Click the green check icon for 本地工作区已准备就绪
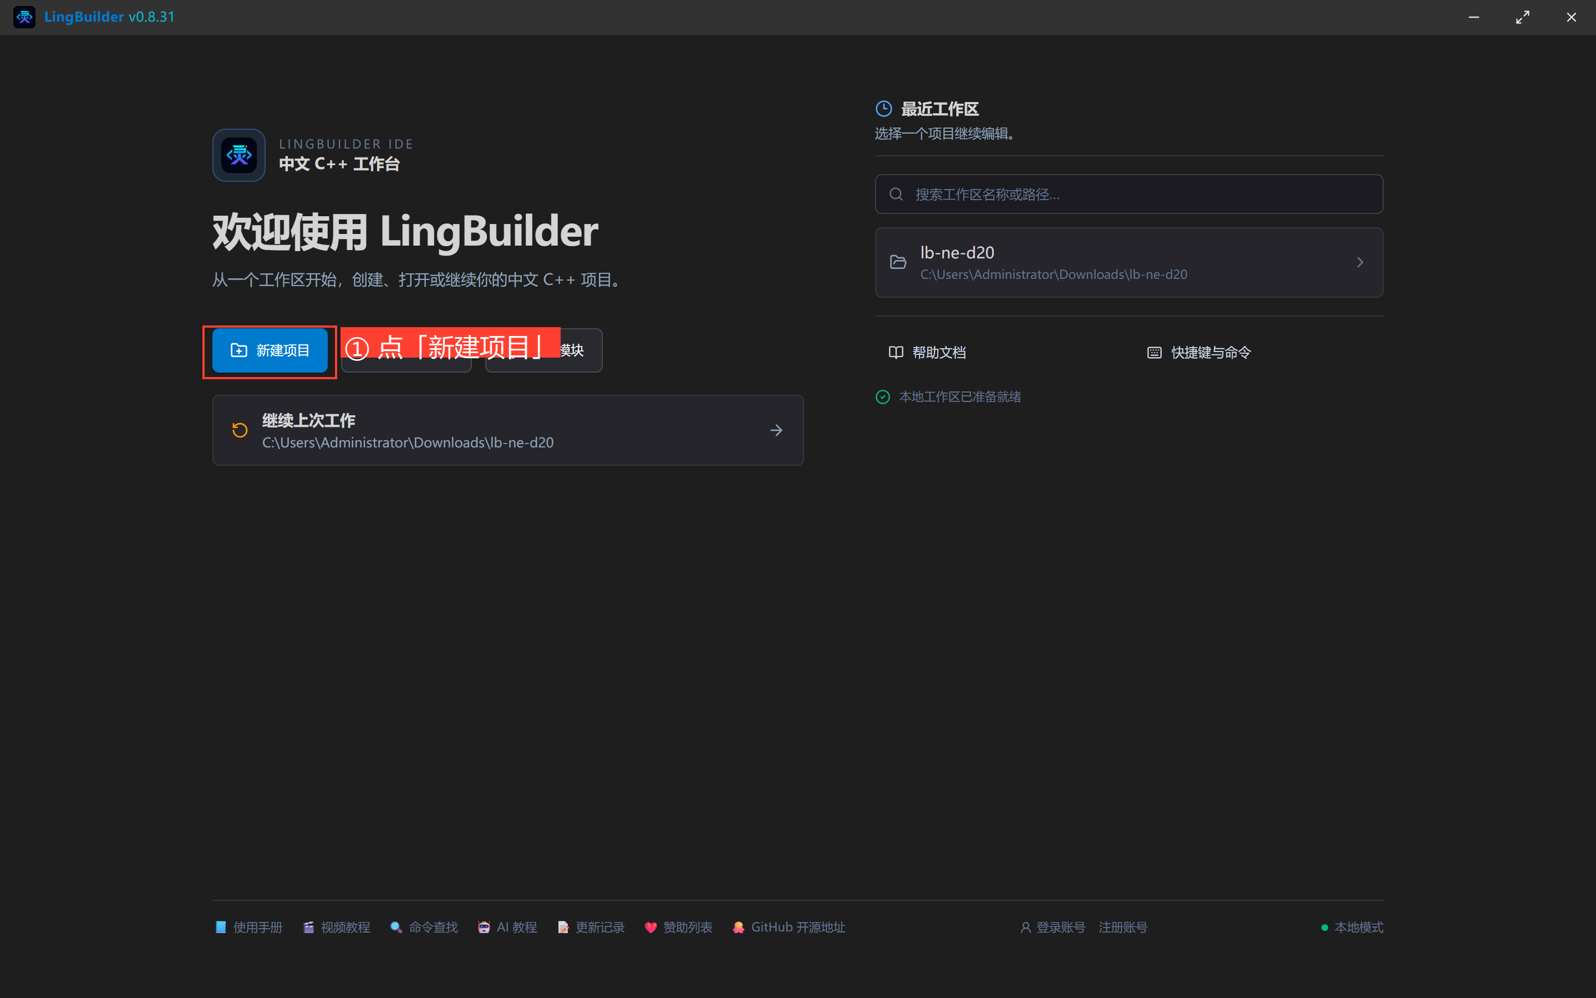This screenshot has width=1596, height=998. [882, 396]
